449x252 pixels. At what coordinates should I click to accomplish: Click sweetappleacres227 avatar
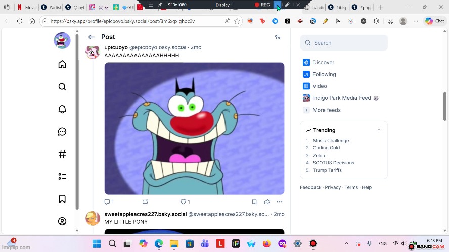pyautogui.click(x=93, y=218)
